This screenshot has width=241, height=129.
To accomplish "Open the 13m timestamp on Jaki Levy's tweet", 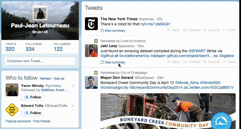I will [x=140, y=46].
